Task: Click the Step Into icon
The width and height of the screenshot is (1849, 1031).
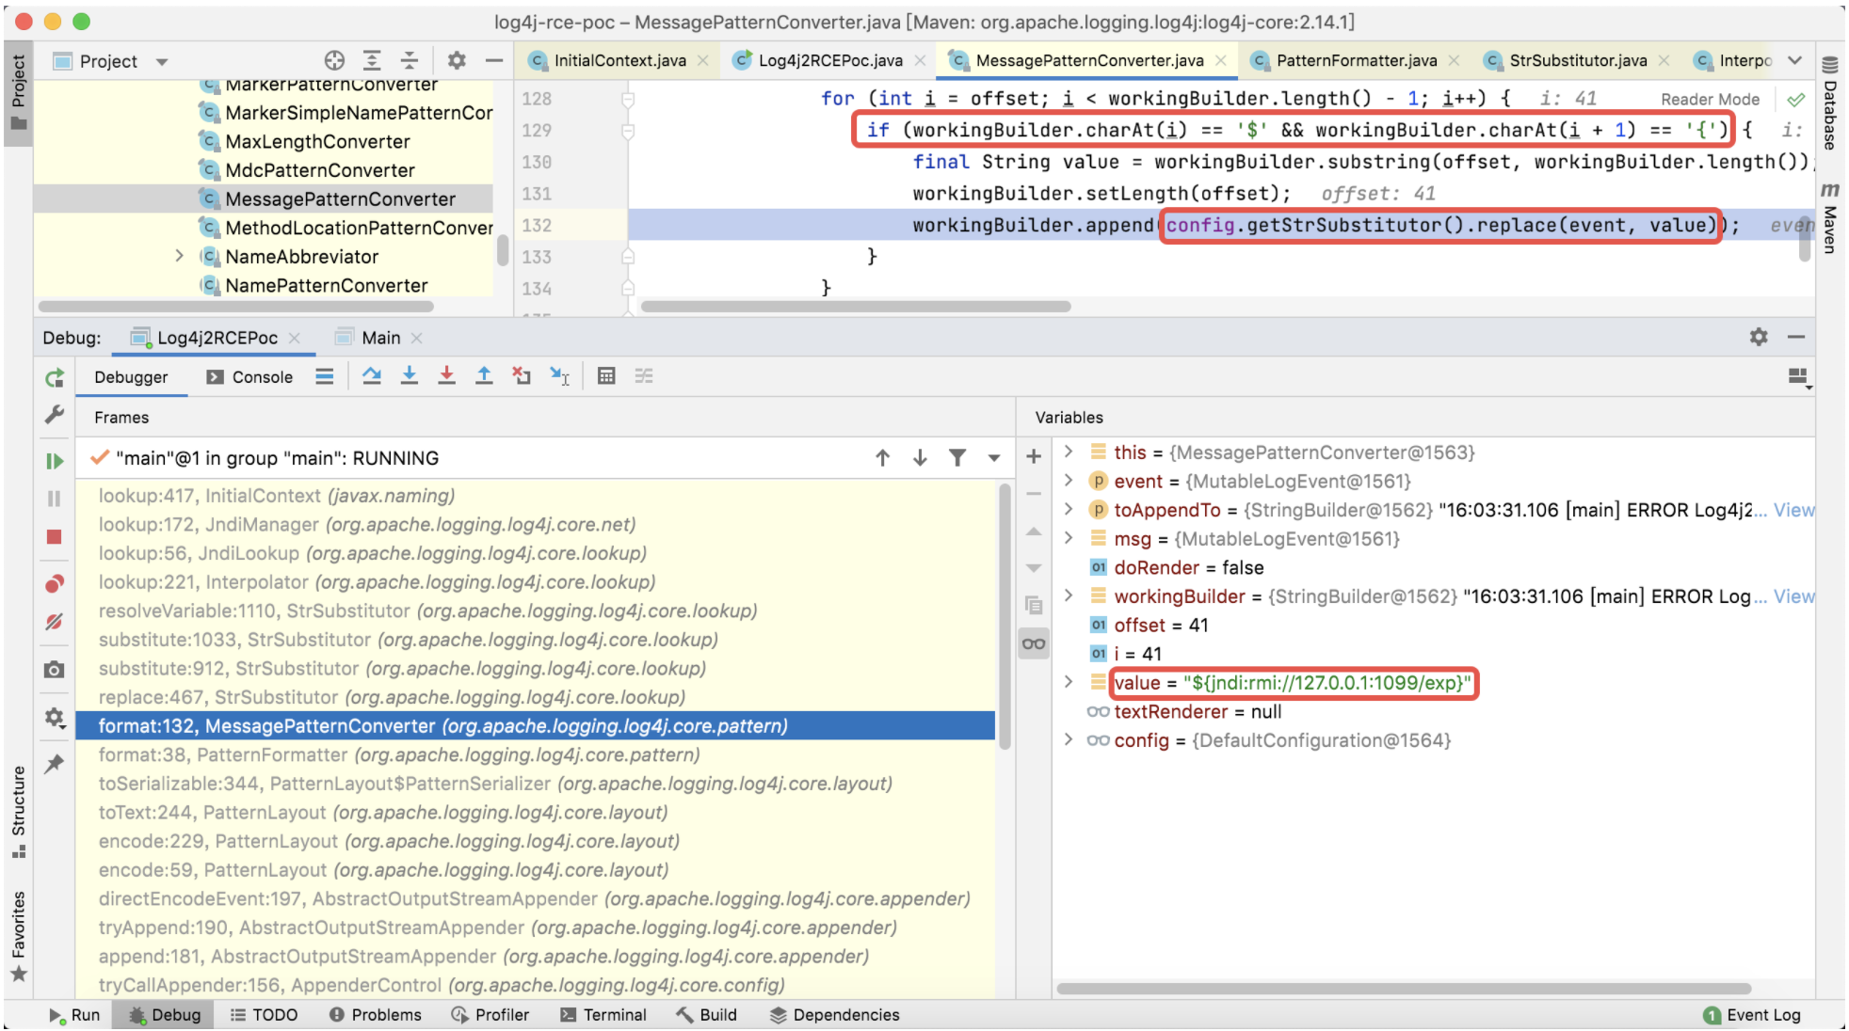Action: [410, 376]
